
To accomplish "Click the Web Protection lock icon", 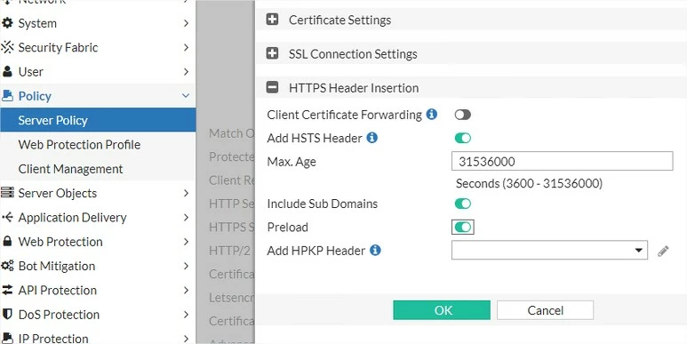I will coord(7,242).
